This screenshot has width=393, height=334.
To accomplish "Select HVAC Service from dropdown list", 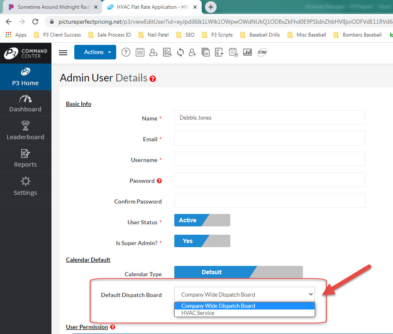I will click(198, 313).
